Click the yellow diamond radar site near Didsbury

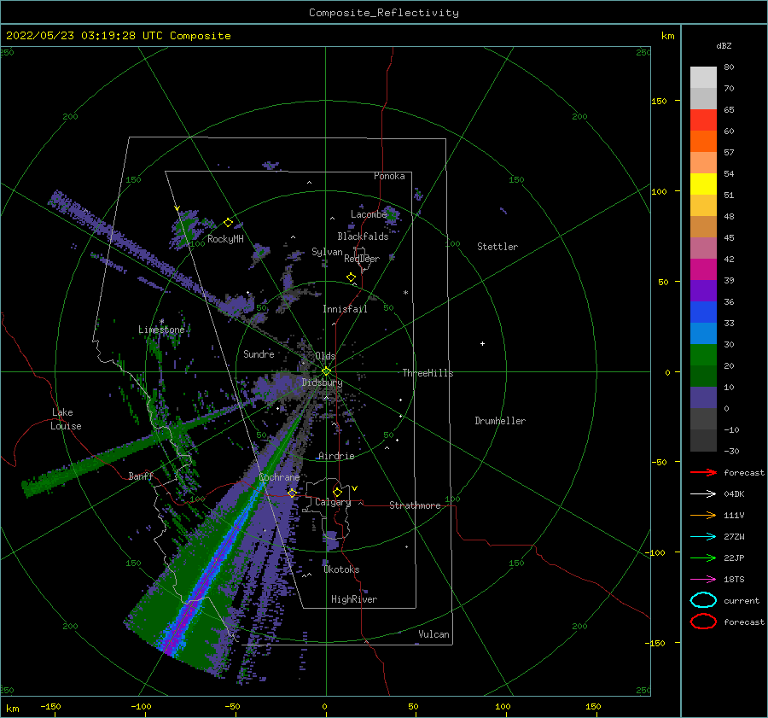(x=326, y=371)
